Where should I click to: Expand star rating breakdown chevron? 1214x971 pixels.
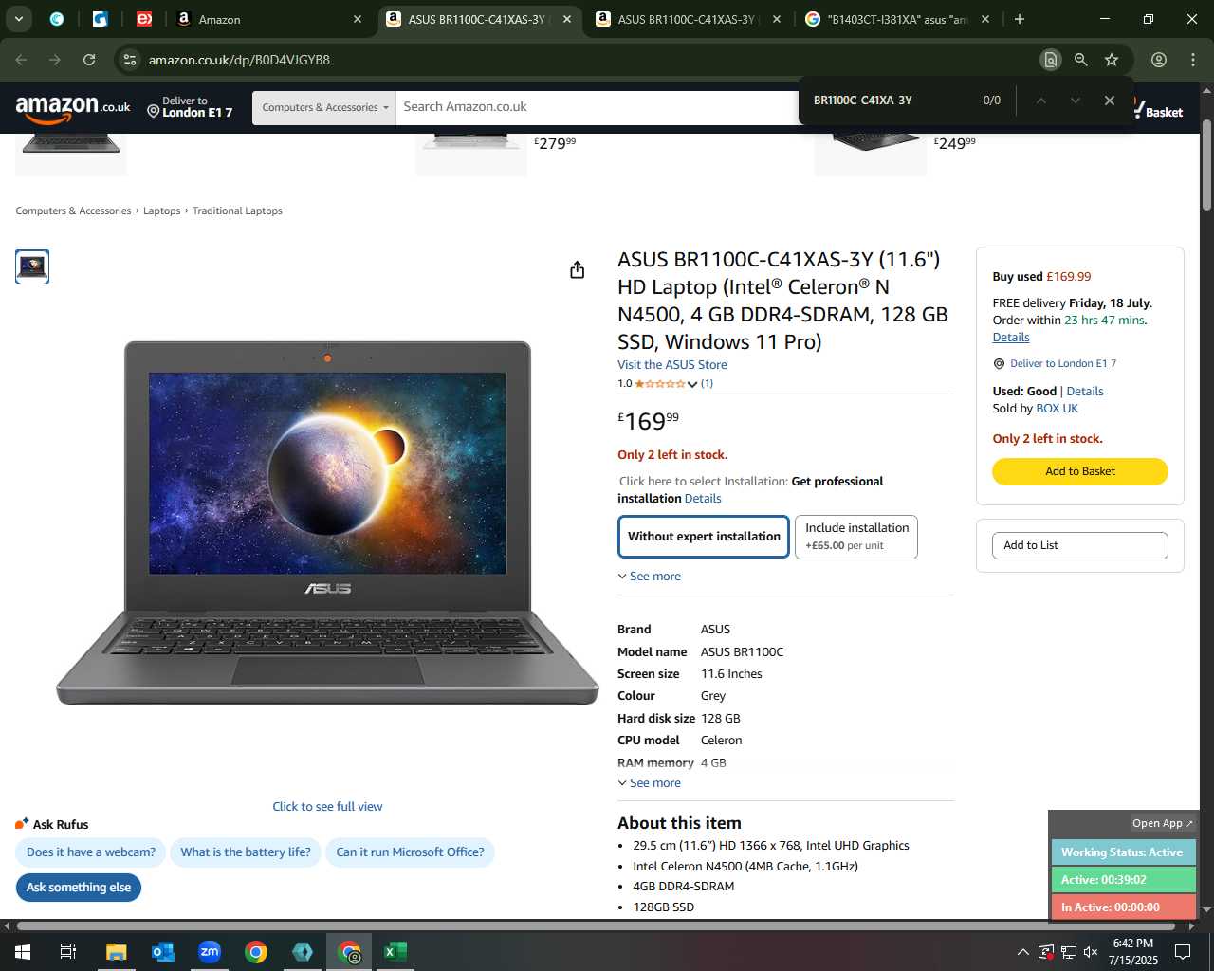point(692,384)
